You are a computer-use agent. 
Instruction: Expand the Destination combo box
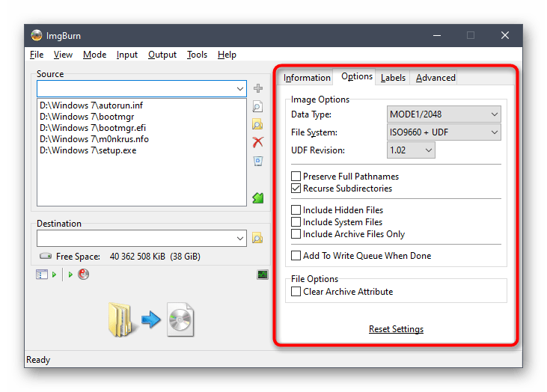[240, 239]
